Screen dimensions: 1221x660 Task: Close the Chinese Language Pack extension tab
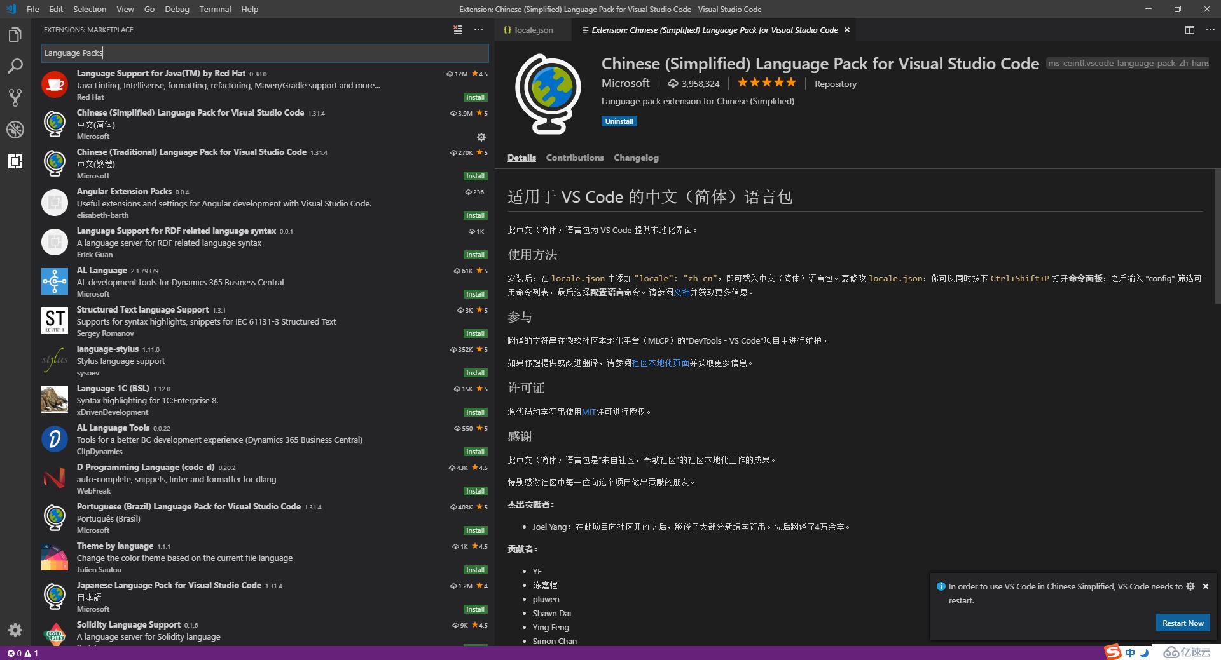coord(846,30)
